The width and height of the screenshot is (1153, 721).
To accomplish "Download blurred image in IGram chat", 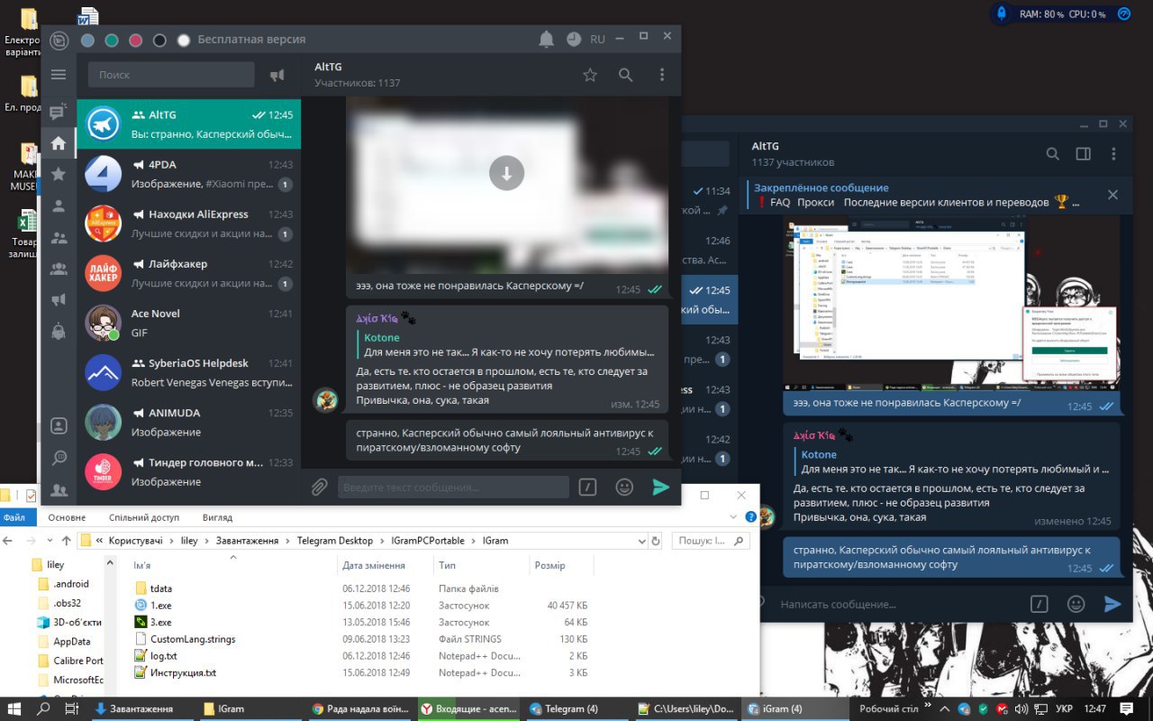I will pos(506,173).
